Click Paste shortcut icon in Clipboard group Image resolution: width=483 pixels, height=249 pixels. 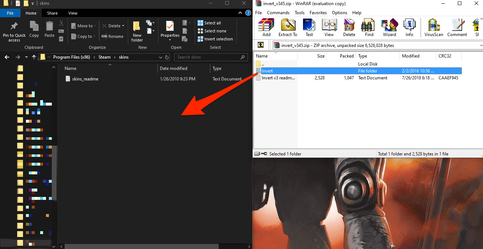coord(61,38)
